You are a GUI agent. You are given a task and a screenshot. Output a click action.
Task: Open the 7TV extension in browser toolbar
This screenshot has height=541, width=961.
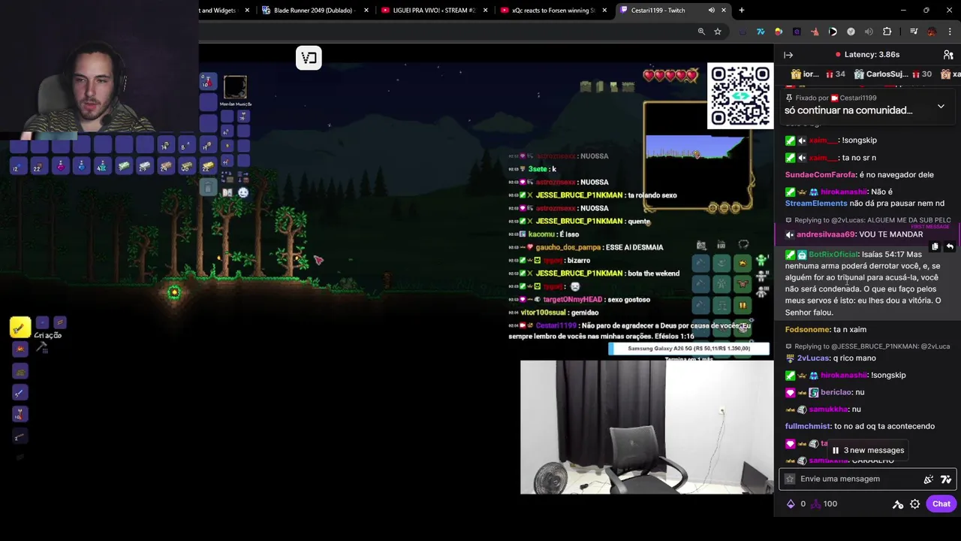pos(761,32)
